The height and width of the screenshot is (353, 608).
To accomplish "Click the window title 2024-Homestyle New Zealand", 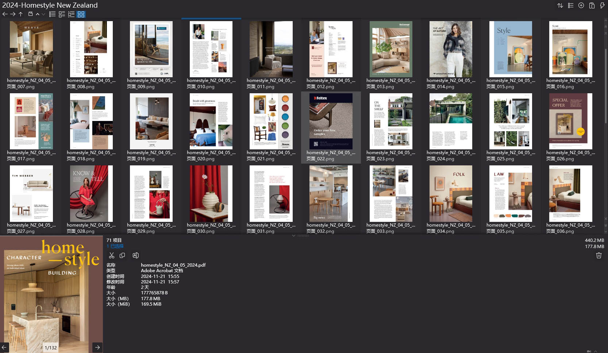I will pyautogui.click(x=50, y=5).
